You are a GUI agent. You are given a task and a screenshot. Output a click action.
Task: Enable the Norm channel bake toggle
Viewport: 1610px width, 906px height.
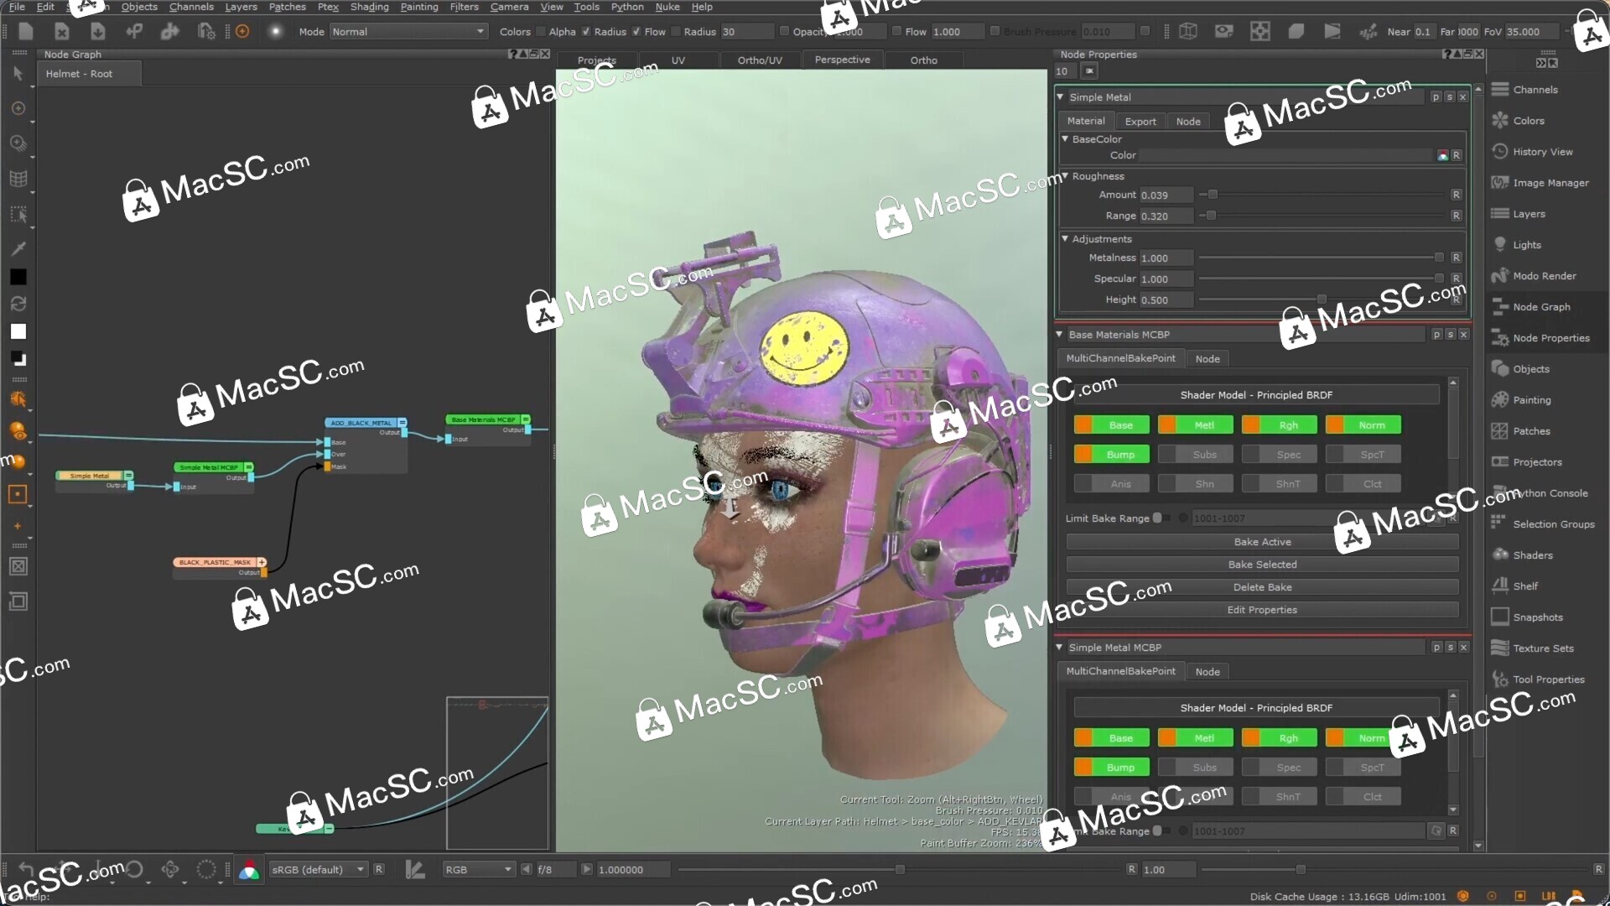point(1363,424)
